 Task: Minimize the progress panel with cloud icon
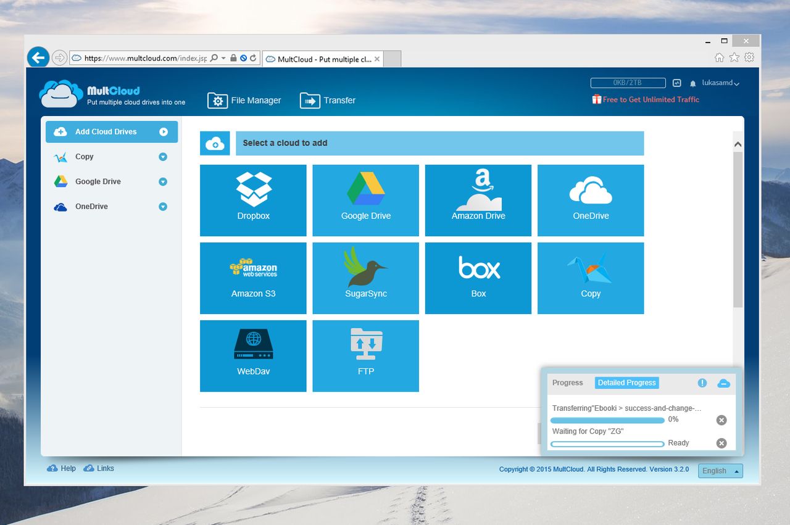(x=723, y=383)
